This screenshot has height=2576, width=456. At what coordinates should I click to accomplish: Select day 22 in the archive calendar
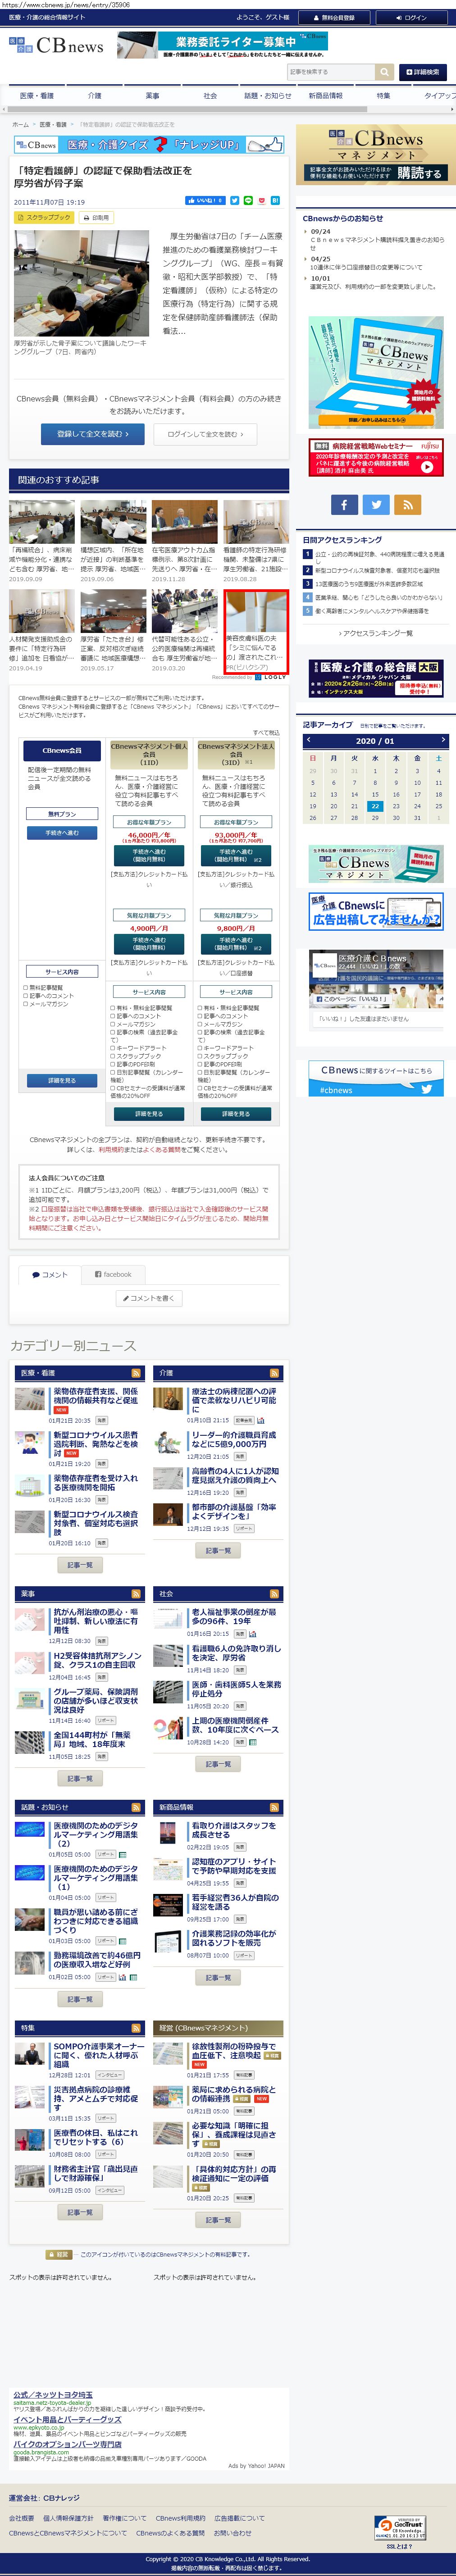pos(375,806)
